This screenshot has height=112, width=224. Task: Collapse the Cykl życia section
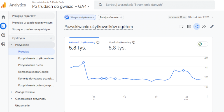[x=51, y=38]
